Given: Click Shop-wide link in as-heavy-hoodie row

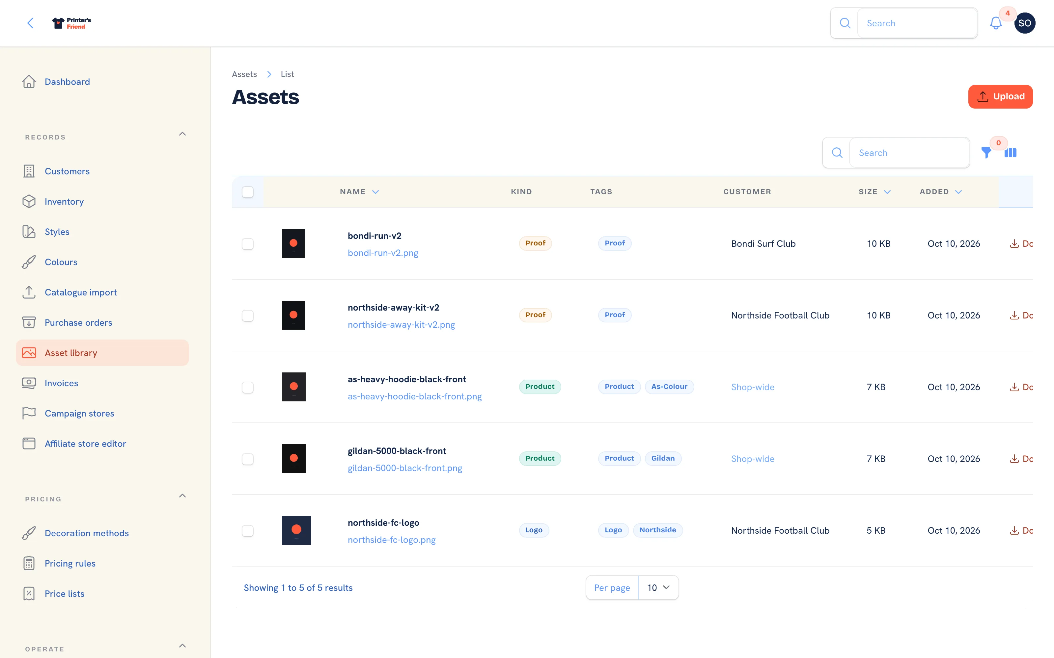Looking at the screenshot, I should coord(753,387).
